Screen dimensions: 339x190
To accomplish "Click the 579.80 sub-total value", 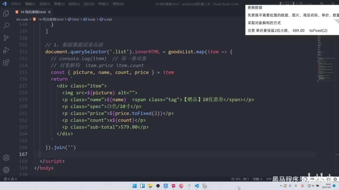I will coord(129,127).
